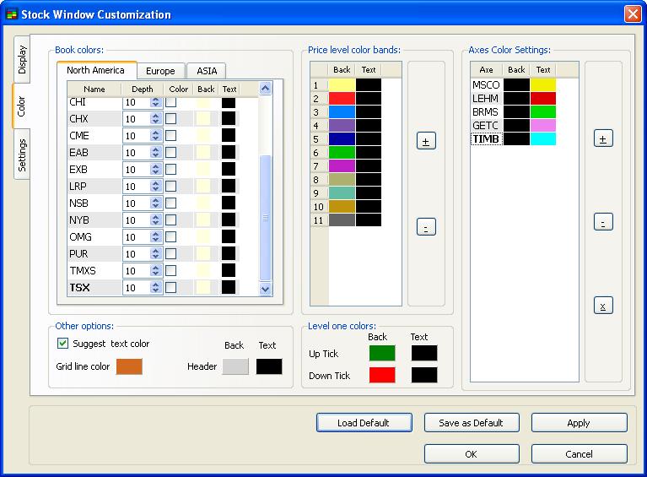The image size is (647, 477).
Task: Adjust the Depth spinner for TMXS
Action: click(155, 271)
